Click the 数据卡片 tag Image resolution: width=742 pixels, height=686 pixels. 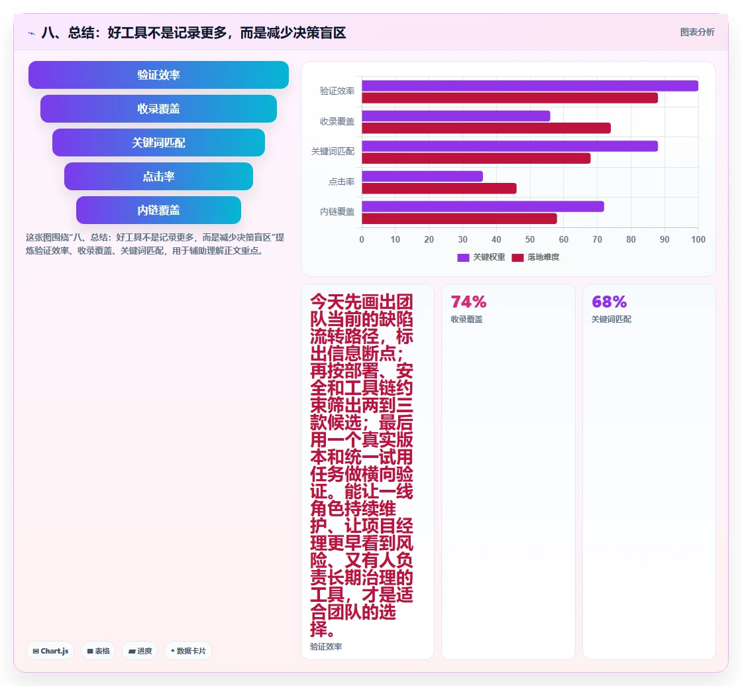[x=188, y=651]
